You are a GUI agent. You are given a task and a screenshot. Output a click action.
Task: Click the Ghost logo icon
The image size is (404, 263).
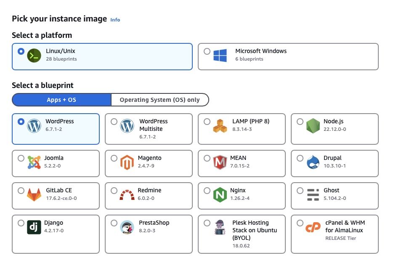pyautogui.click(x=313, y=195)
